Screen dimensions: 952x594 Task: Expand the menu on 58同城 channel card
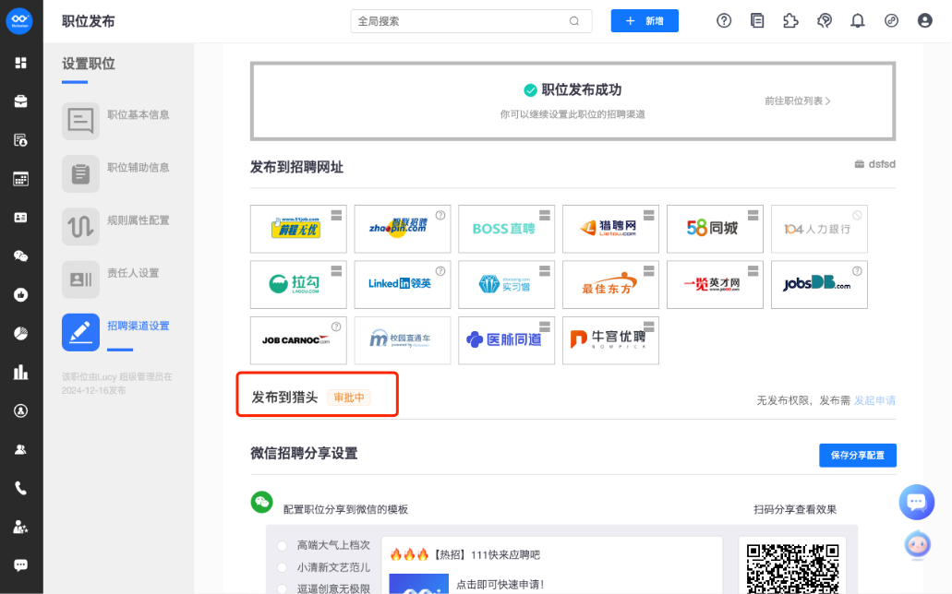click(x=753, y=216)
